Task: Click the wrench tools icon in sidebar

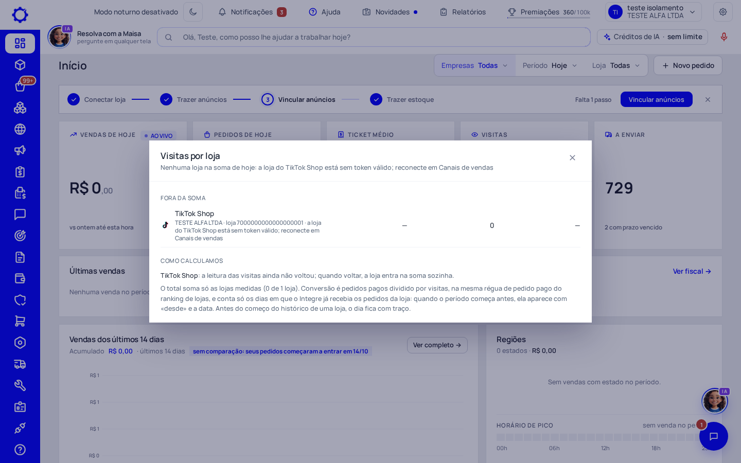Action: (x=20, y=385)
